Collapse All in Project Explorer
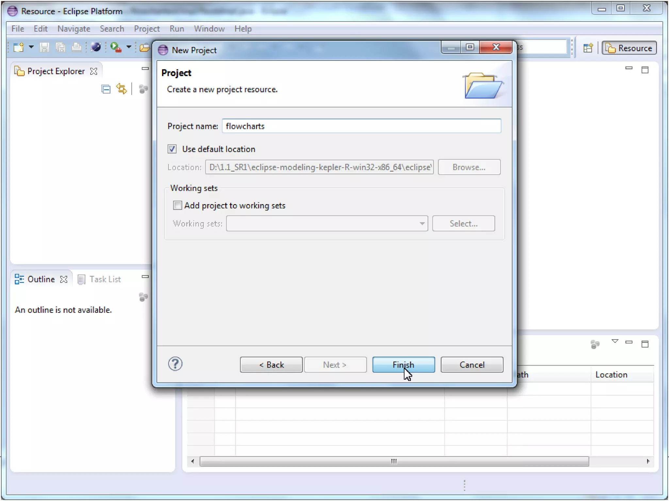669x501 pixels. click(106, 89)
